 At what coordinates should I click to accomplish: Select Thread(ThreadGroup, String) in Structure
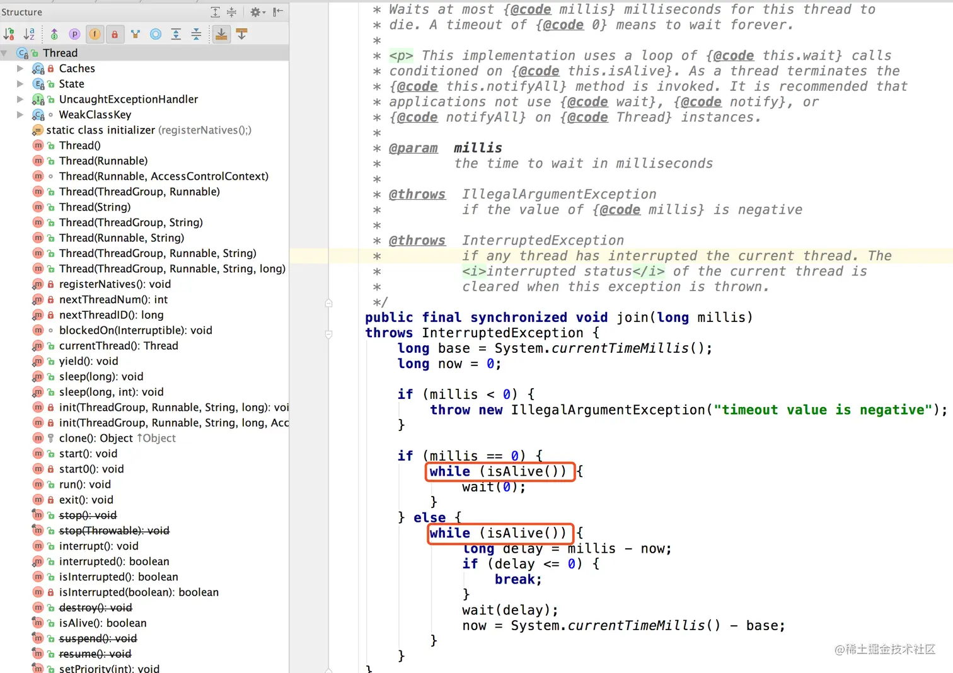131,222
